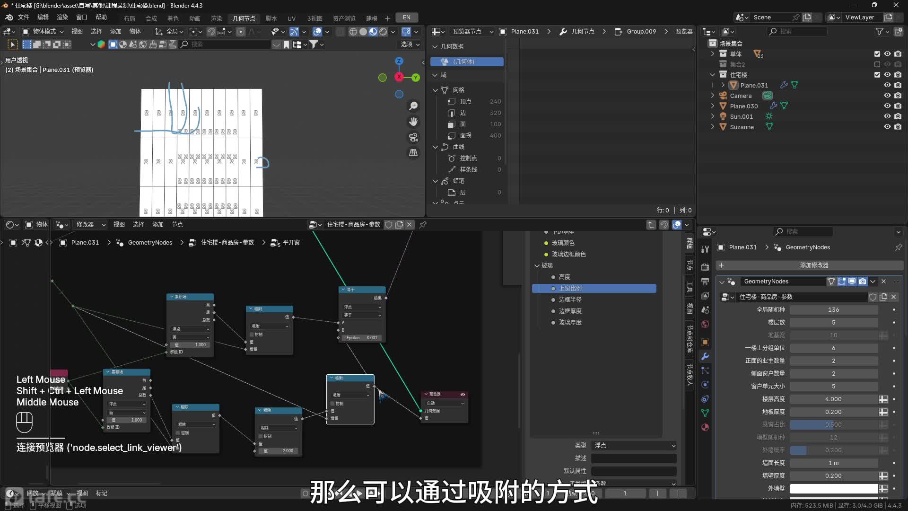908x511 pixels.
Task: Select solid viewport shading mode
Action: 363,32
